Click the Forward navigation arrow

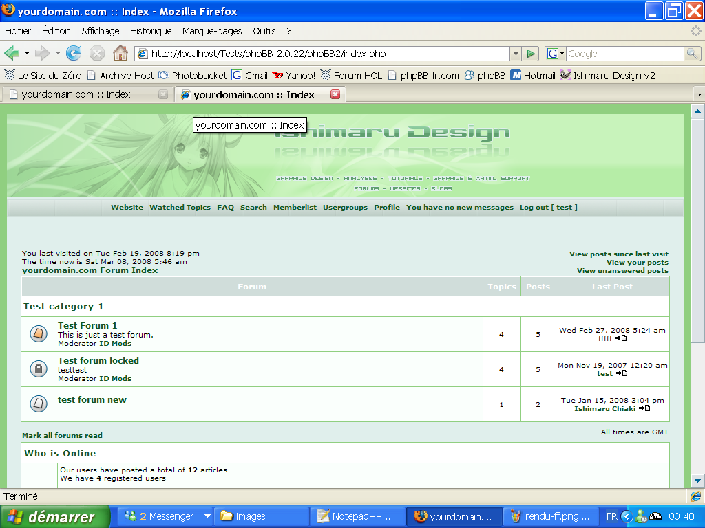pos(42,54)
